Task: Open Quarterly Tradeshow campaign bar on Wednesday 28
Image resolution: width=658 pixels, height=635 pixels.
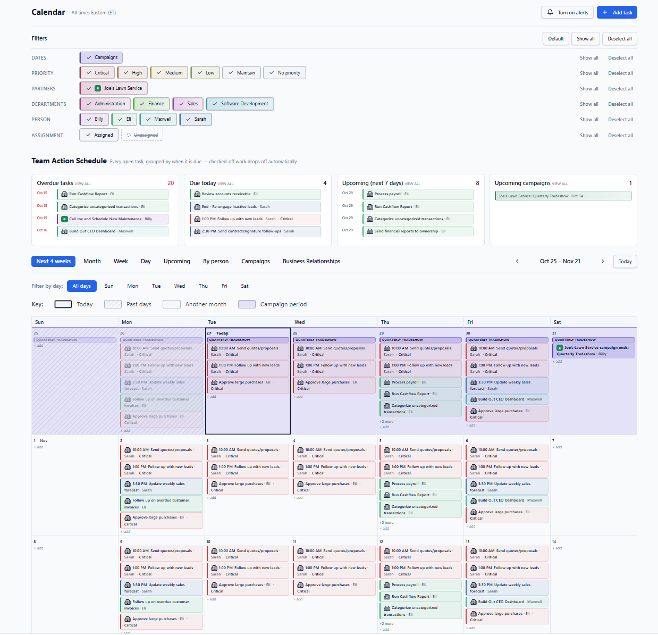Action: click(334, 340)
